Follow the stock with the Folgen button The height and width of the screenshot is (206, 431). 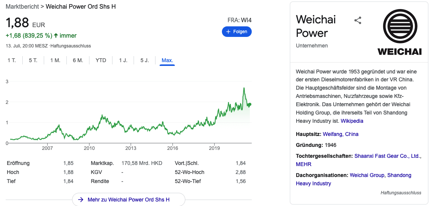point(237,32)
